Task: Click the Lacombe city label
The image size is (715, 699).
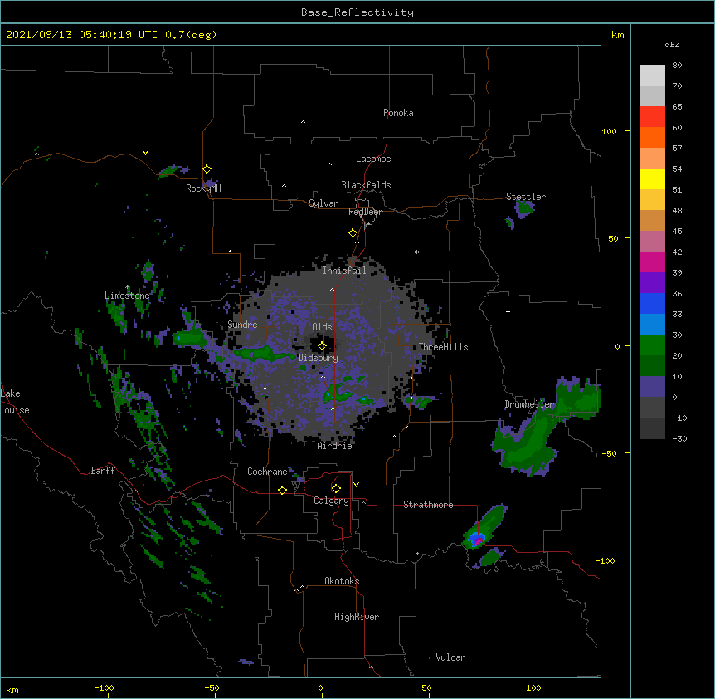Action: pos(373,159)
